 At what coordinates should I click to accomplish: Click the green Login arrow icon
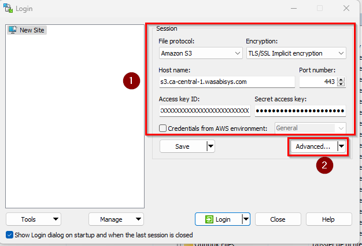click(209, 219)
